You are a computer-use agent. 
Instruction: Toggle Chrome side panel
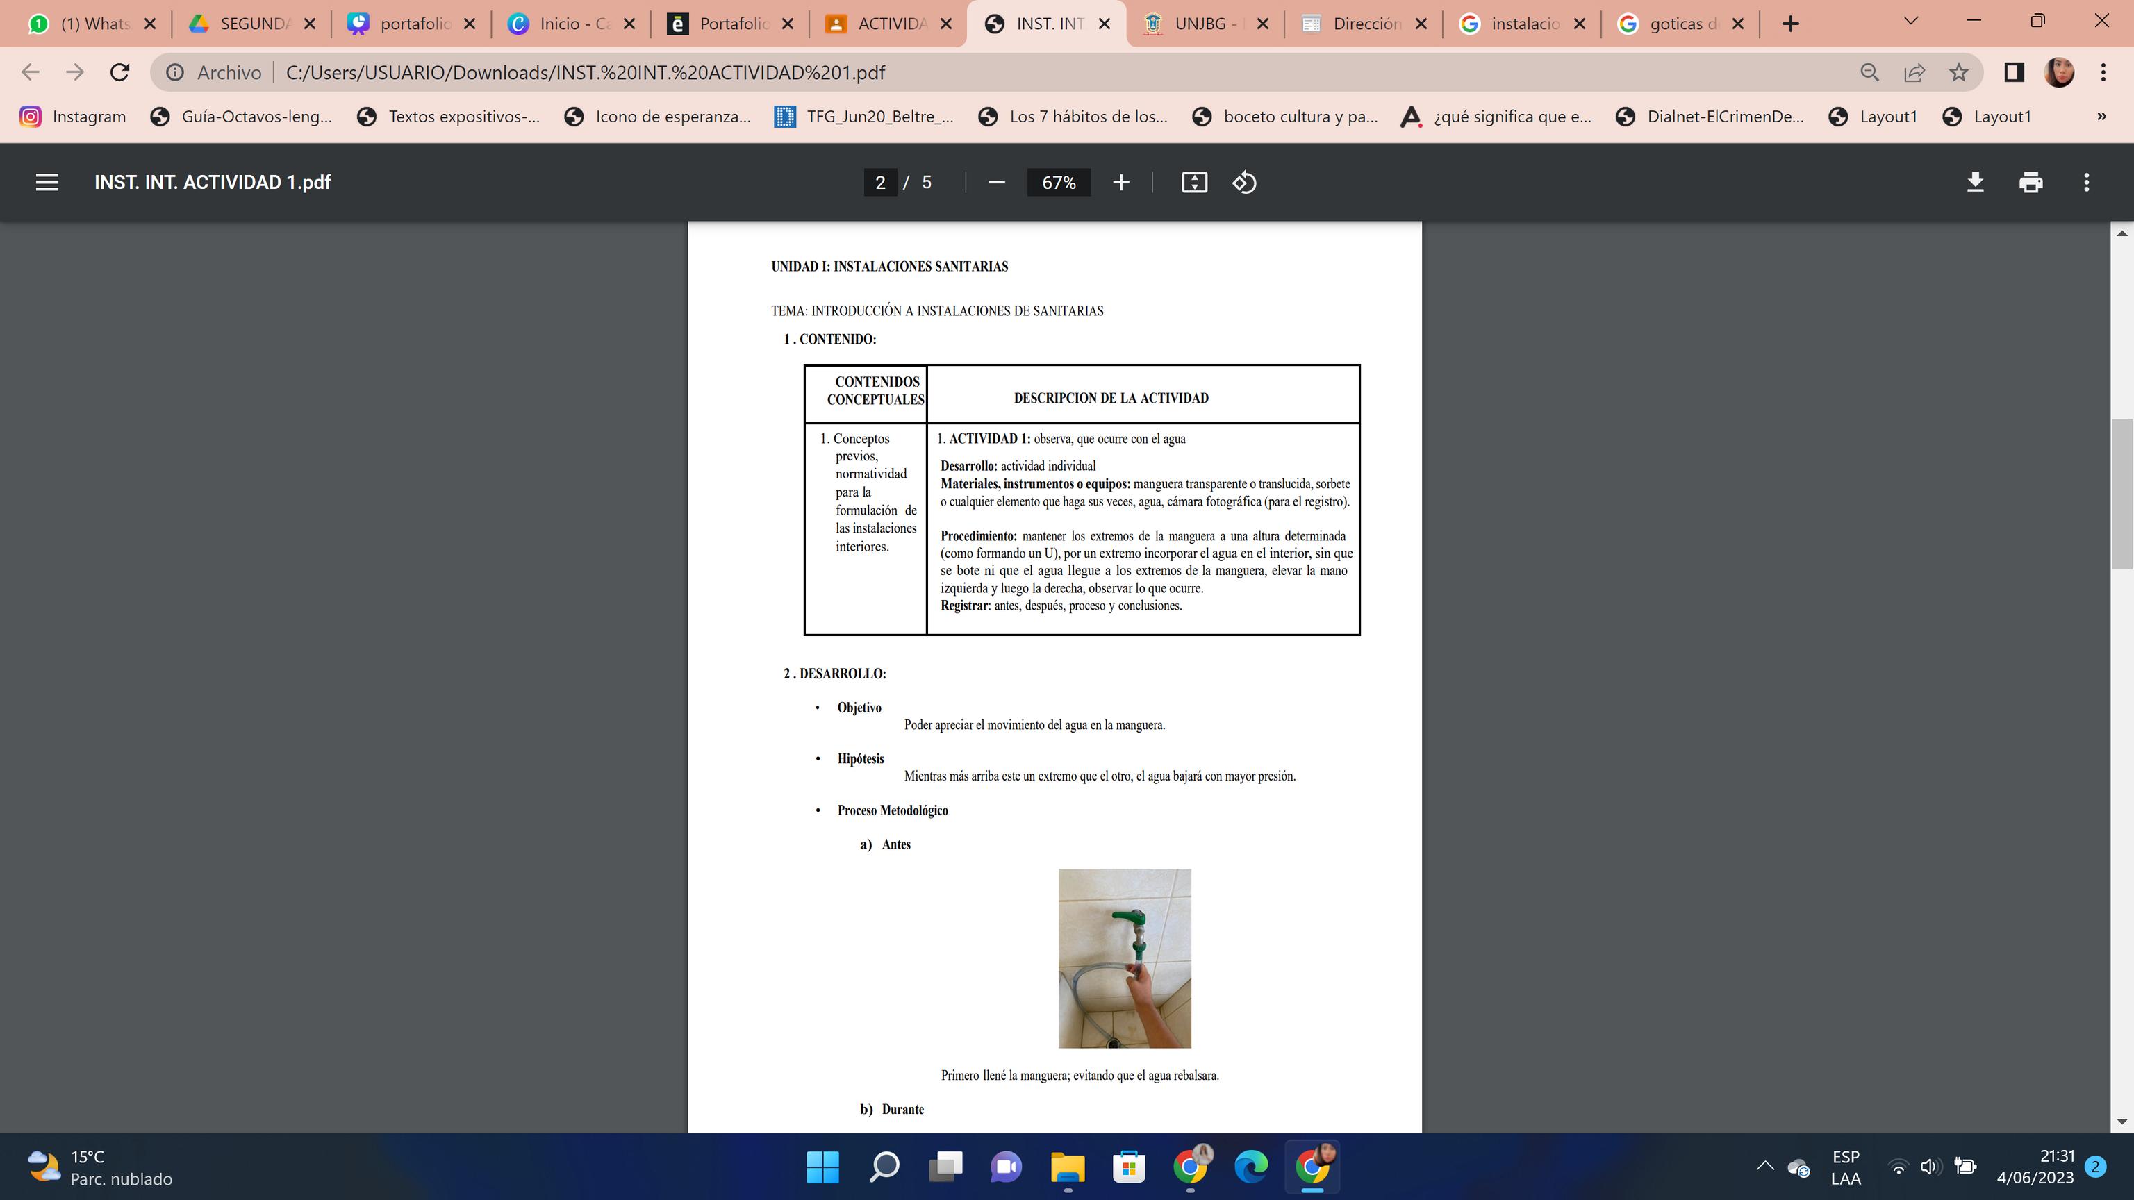(x=2014, y=73)
